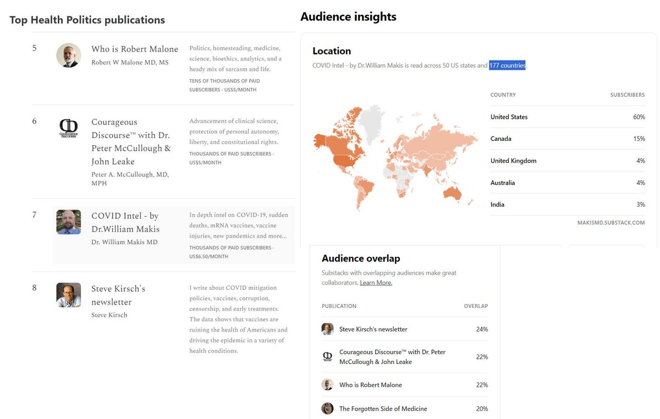
Task: Follow the 'Learn More.' link
Action: click(376, 283)
